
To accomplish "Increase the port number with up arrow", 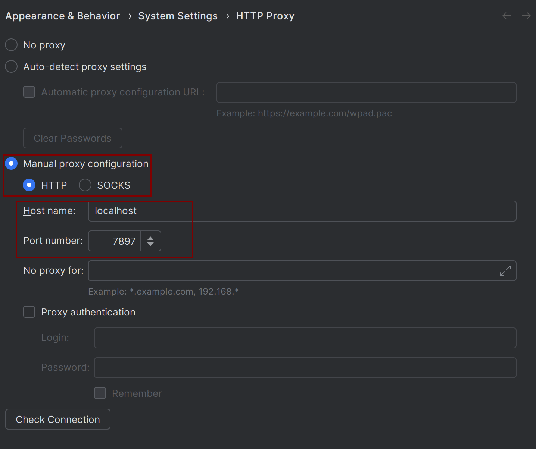I will (150, 238).
